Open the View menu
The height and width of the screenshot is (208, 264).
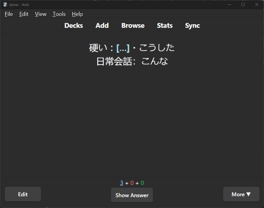pyautogui.click(x=40, y=14)
